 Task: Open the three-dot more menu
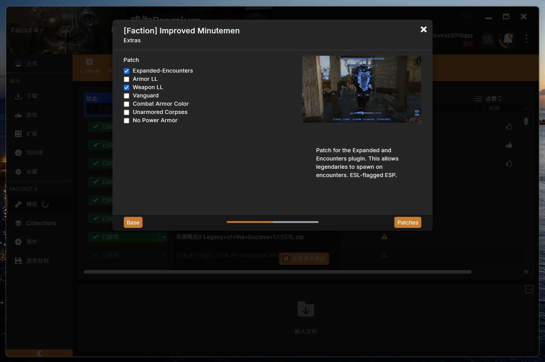pos(526,39)
